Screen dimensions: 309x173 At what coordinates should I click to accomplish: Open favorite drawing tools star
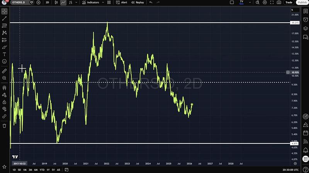coord(4,167)
